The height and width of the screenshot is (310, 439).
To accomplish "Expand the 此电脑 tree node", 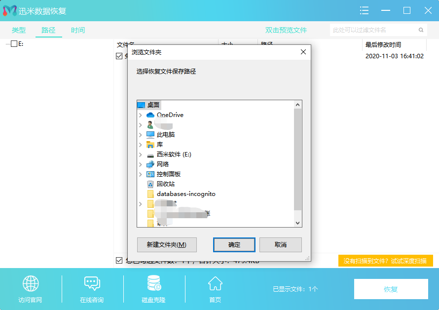I will 140,134.
